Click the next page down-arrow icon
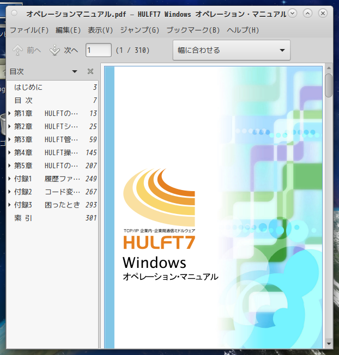The height and width of the screenshot is (355, 339). point(55,50)
